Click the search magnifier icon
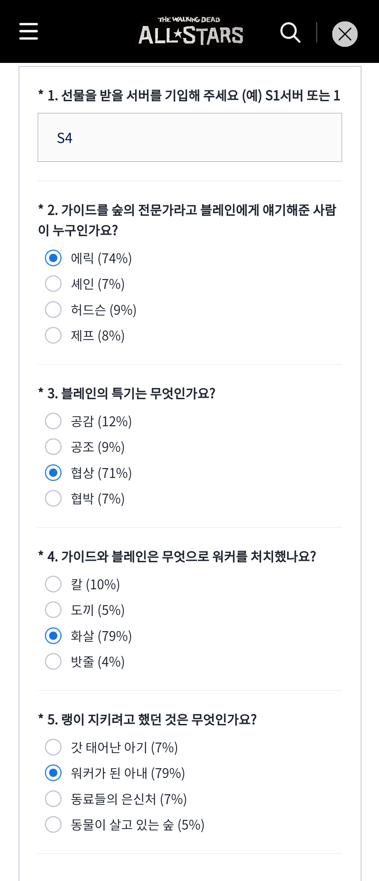 (290, 33)
